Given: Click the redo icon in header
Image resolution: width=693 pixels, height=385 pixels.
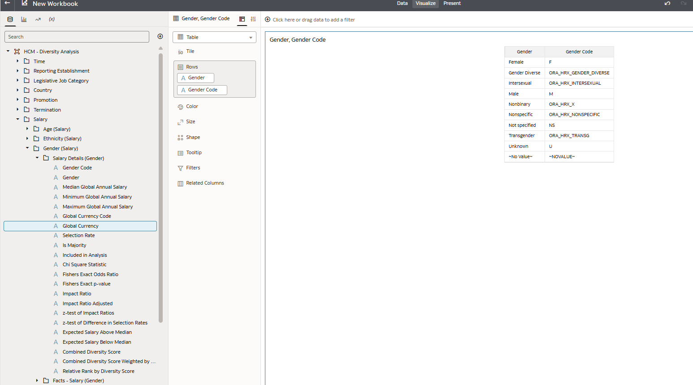Looking at the screenshot, I should click(x=684, y=3).
